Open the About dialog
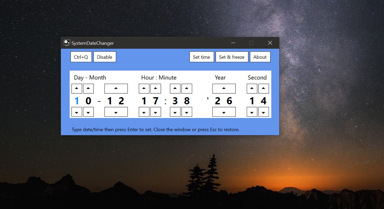Viewport: 384px width, 209px height. [x=260, y=57]
